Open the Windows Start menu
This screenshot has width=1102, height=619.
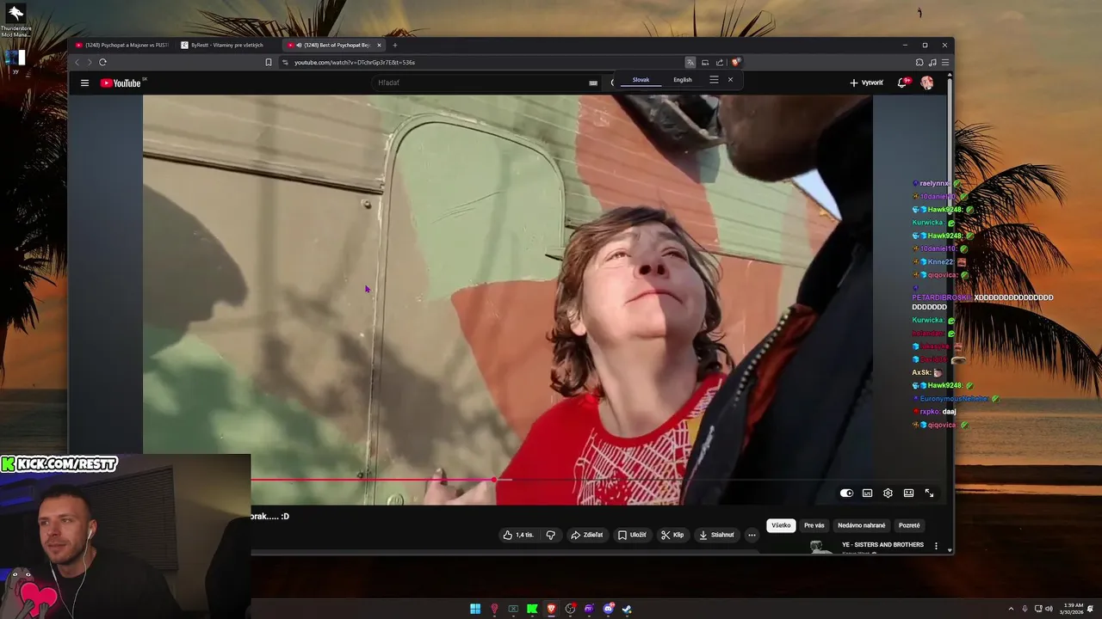tap(475, 609)
